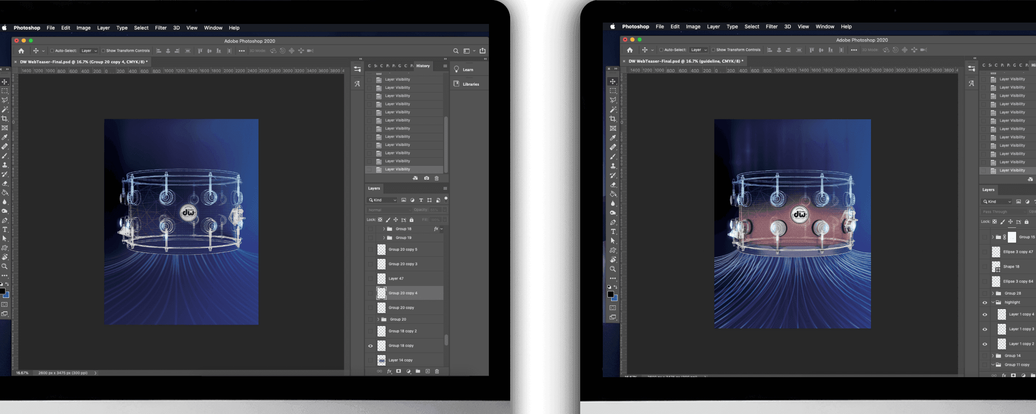Image resolution: width=1036 pixels, height=414 pixels.
Task: Click the Share icon in left window
Action: coord(483,51)
